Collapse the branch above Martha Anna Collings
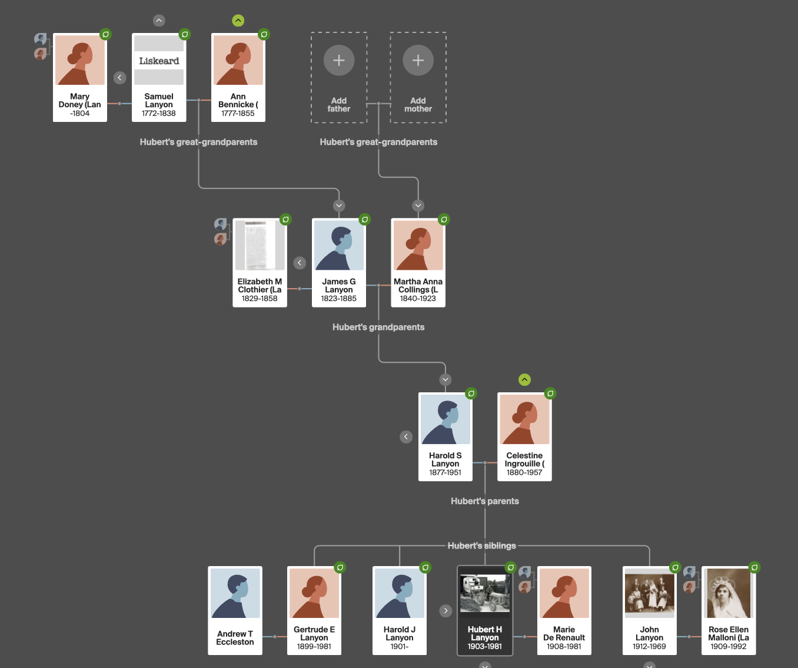798x668 pixels. 418,206
